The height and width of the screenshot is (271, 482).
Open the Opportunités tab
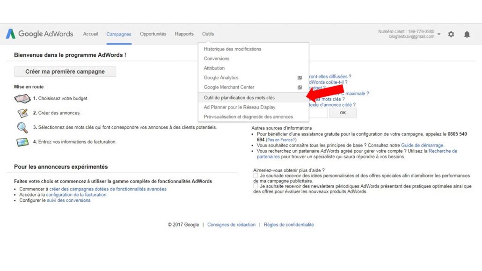click(153, 34)
